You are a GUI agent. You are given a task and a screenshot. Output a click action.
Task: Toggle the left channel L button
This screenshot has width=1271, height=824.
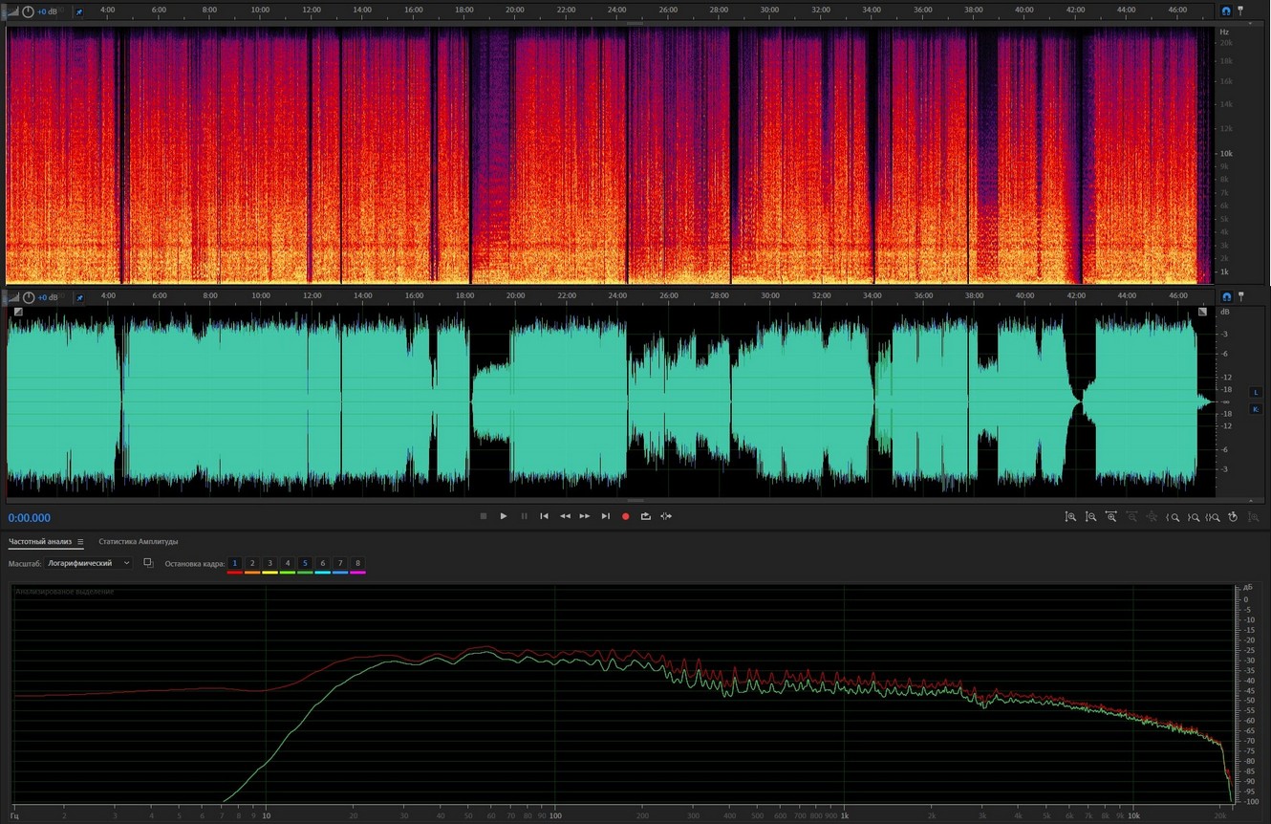pos(1256,393)
